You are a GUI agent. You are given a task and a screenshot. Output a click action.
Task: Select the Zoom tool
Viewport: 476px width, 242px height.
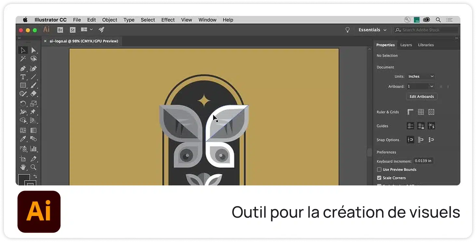click(x=33, y=168)
